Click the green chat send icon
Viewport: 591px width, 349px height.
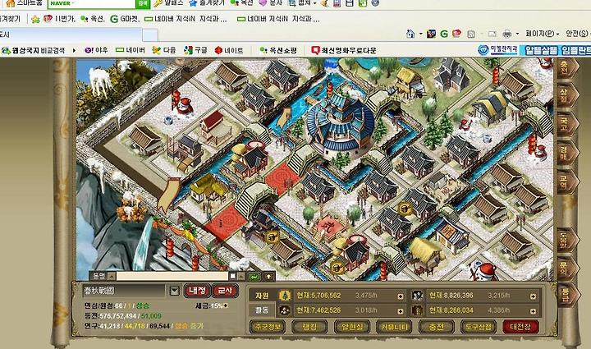point(254,277)
